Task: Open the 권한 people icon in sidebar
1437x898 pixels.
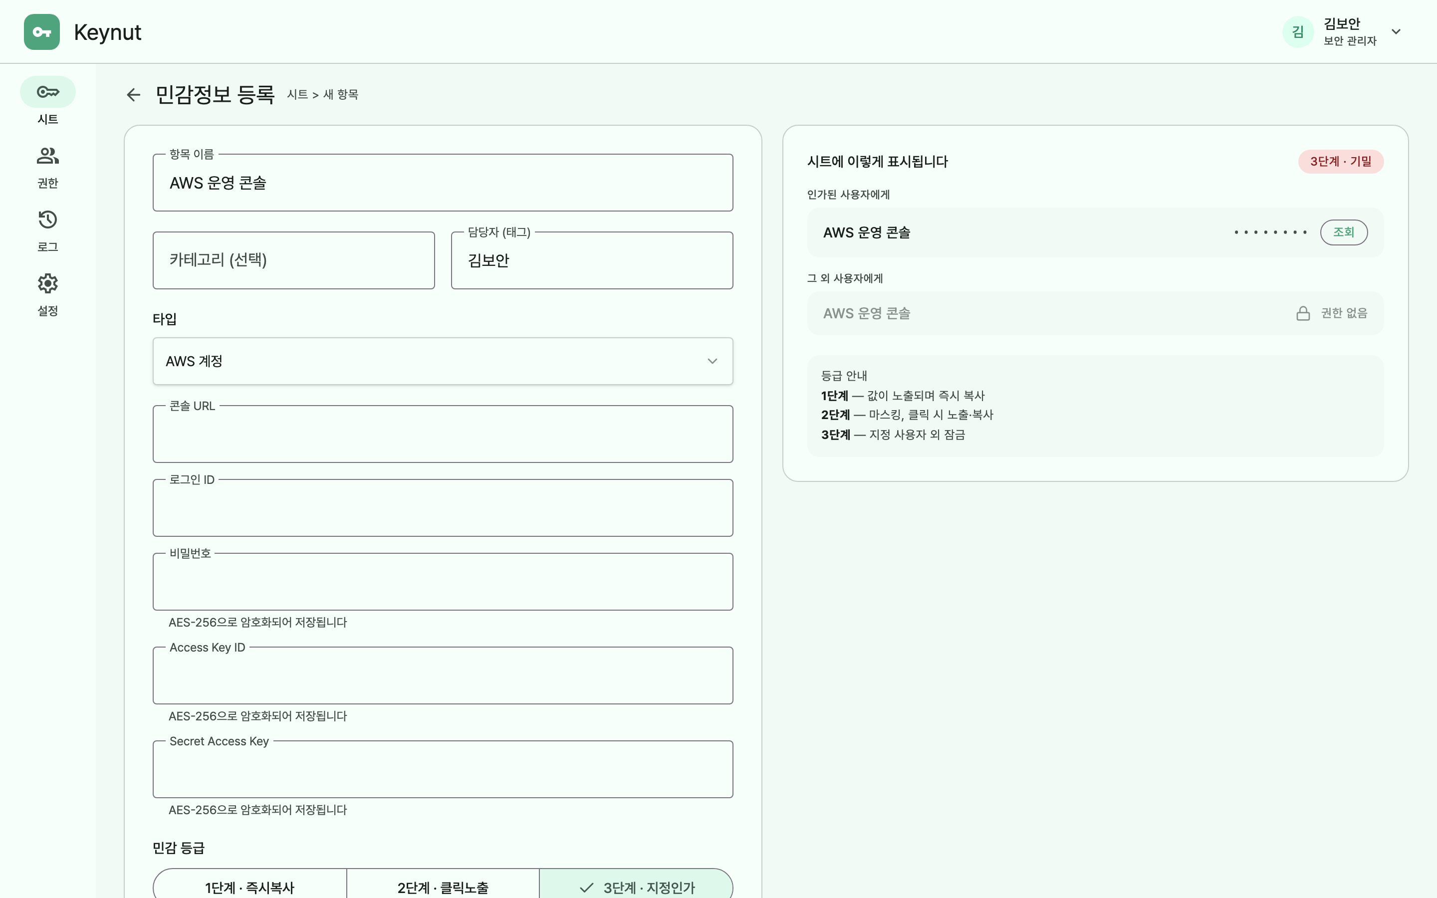Action: [x=48, y=156]
